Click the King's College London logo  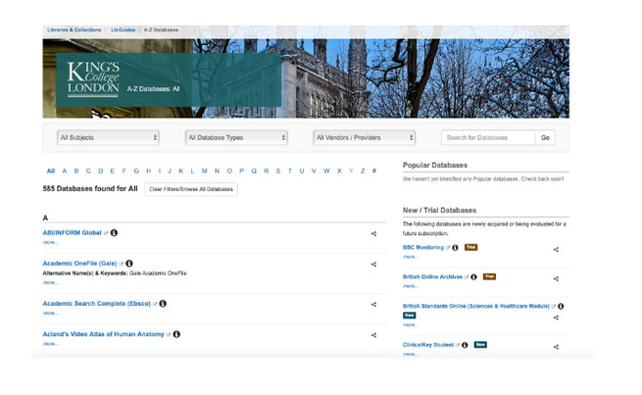coord(93,79)
